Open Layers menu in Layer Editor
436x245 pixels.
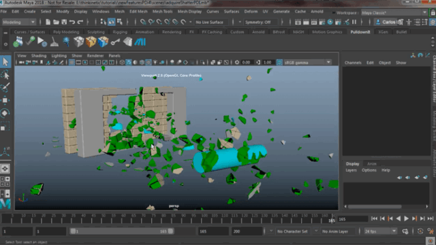pyautogui.click(x=351, y=170)
